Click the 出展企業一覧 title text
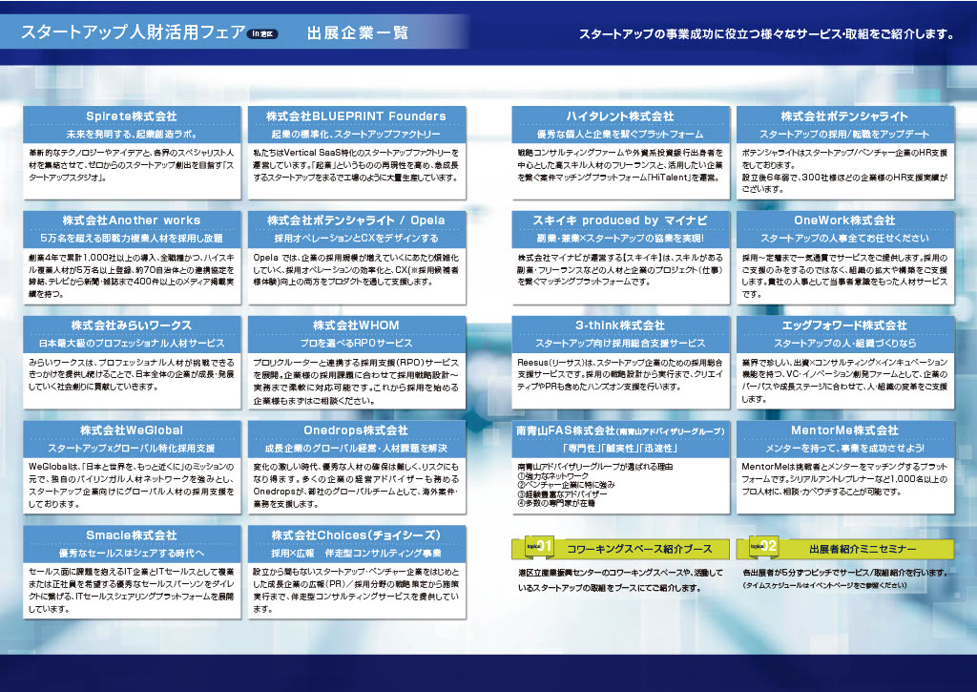This screenshot has width=977, height=692. click(358, 33)
